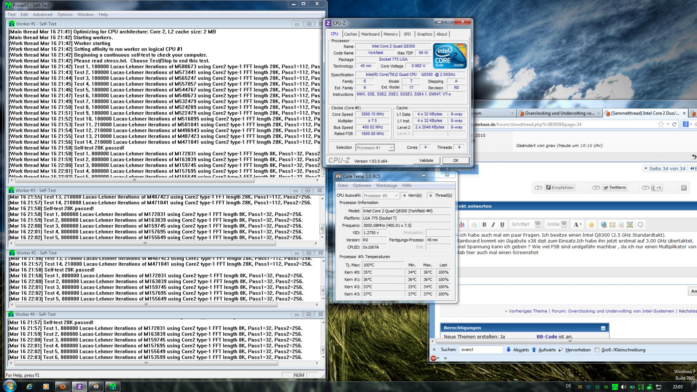Open the Adblock Plus icon menu

[x=435, y=358]
